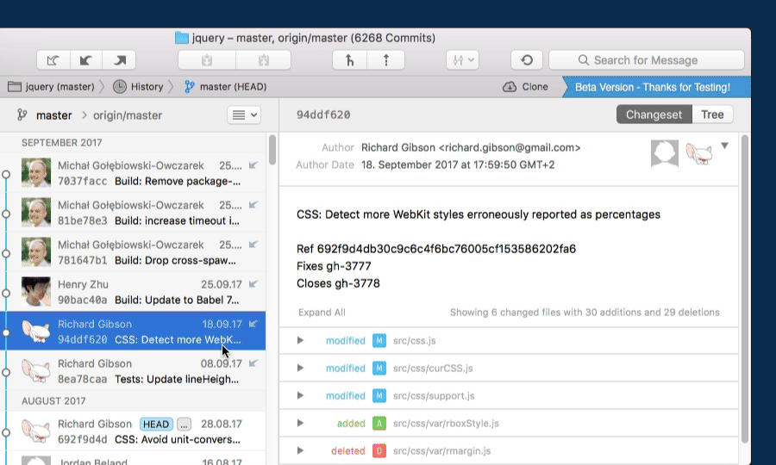
Task: Click the Merge branch toolbar icon
Action: [349, 60]
